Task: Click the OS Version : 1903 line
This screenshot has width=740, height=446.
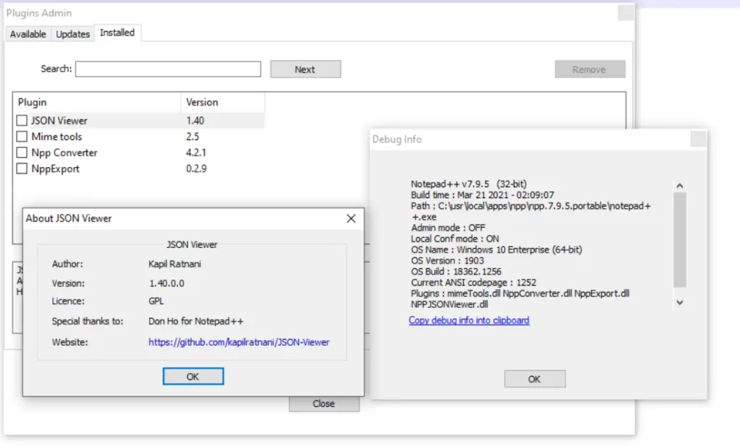Action: (x=447, y=260)
